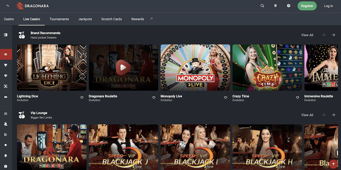The height and width of the screenshot is (170, 341).
Task: Toggle favorite heart for Dragonara Roulette
Action: [154, 98]
